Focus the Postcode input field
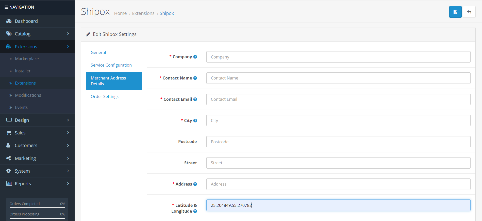Image resolution: width=482 pixels, height=221 pixels. pyautogui.click(x=338, y=142)
